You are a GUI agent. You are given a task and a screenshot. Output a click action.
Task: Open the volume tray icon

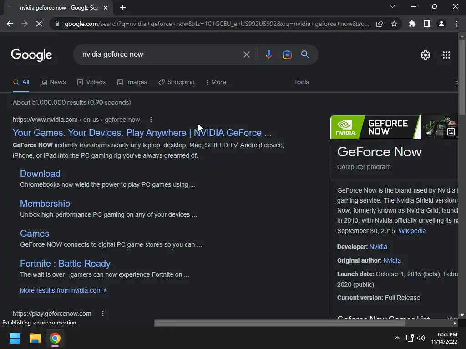click(x=421, y=338)
